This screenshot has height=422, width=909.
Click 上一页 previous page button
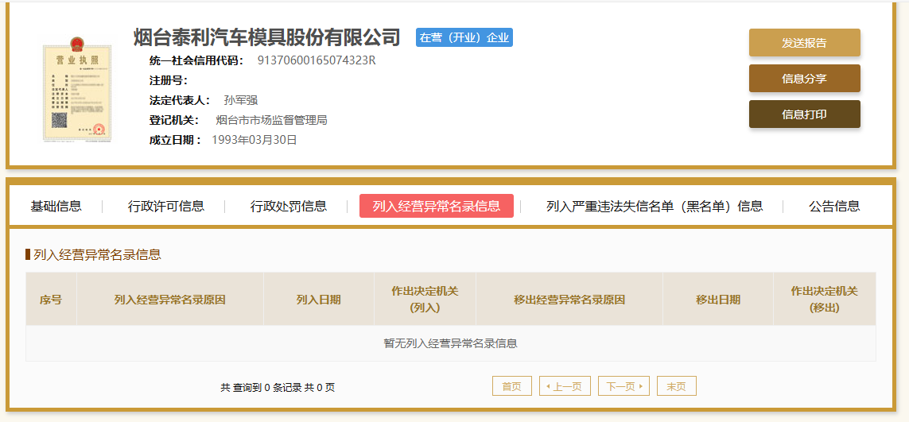565,386
